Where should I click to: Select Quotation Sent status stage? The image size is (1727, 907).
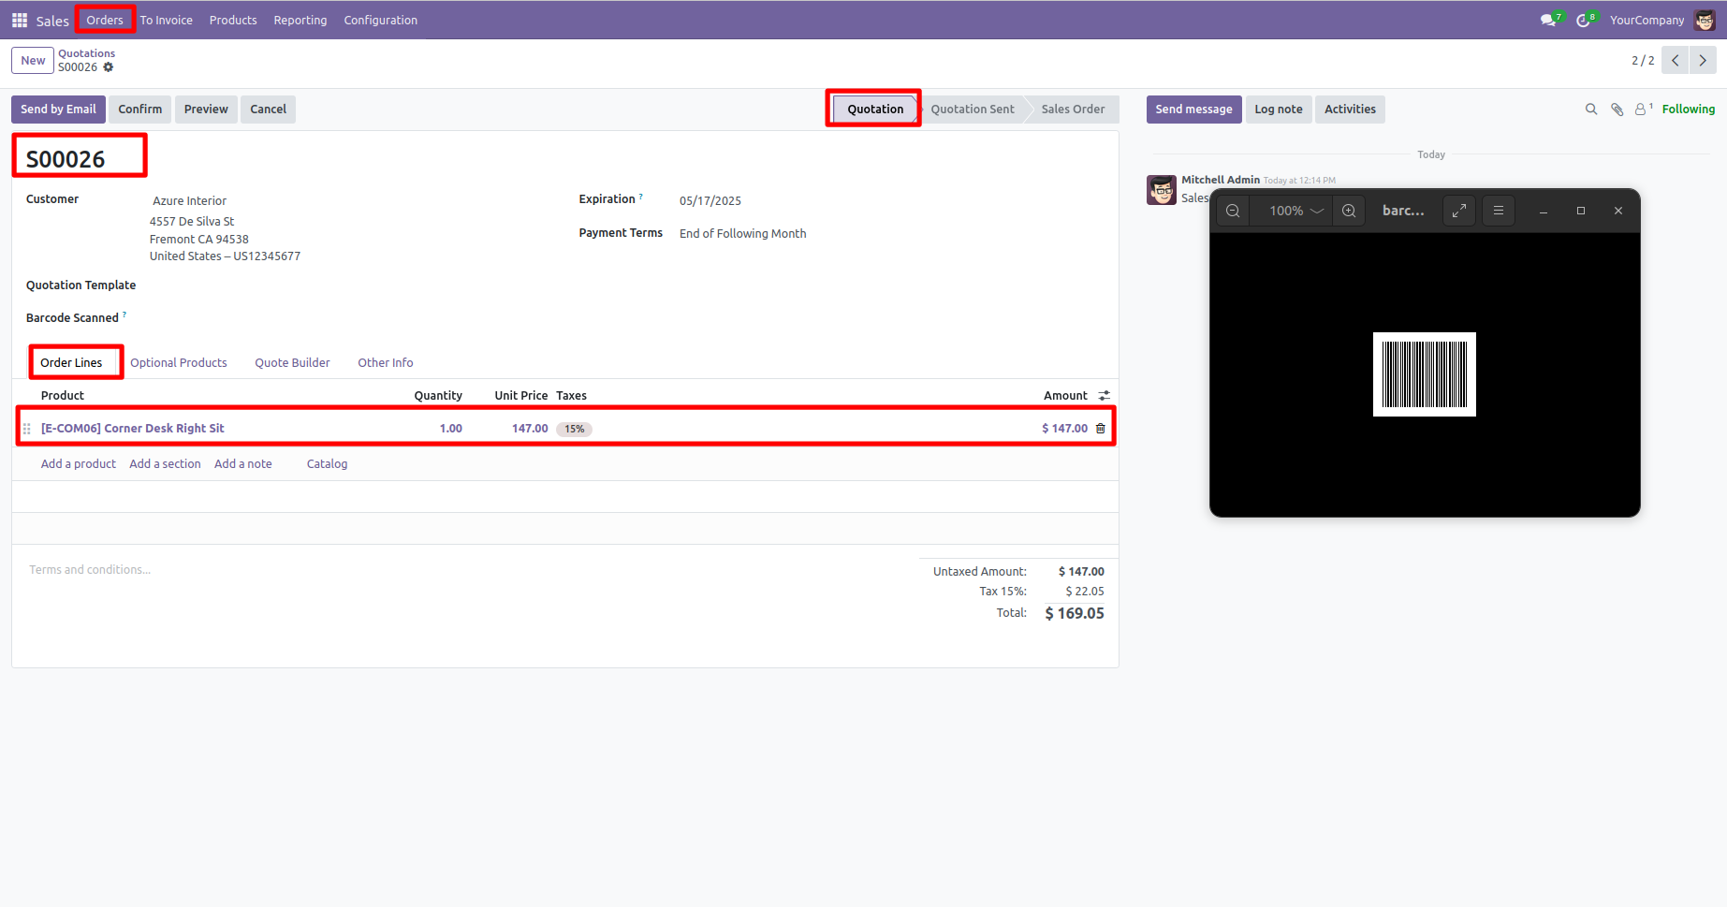tap(973, 110)
